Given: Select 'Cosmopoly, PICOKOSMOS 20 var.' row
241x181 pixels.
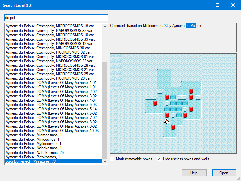Looking at the screenshot, I should (54, 78).
